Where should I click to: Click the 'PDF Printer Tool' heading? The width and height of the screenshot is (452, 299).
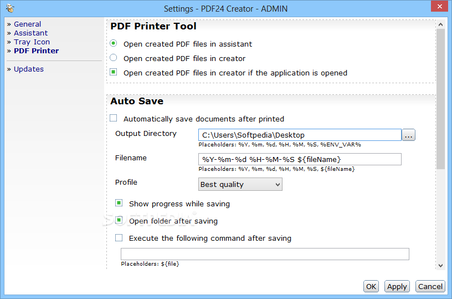point(153,26)
